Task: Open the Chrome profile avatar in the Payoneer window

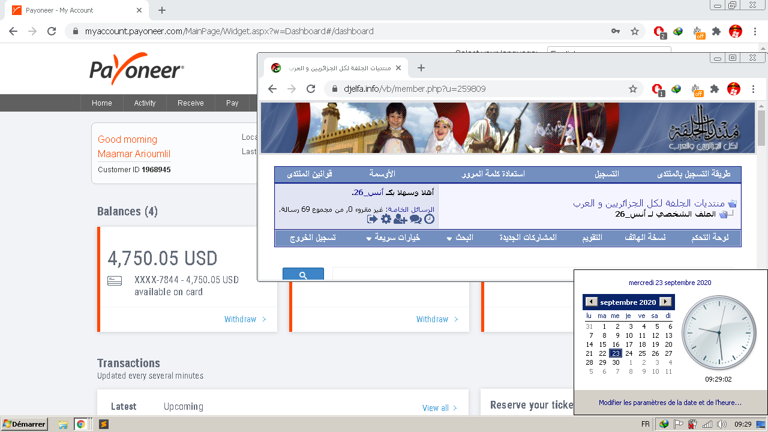Action: click(x=736, y=31)
